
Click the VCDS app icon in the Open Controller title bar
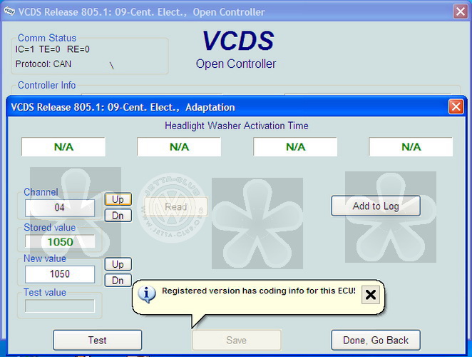point(9,11)
